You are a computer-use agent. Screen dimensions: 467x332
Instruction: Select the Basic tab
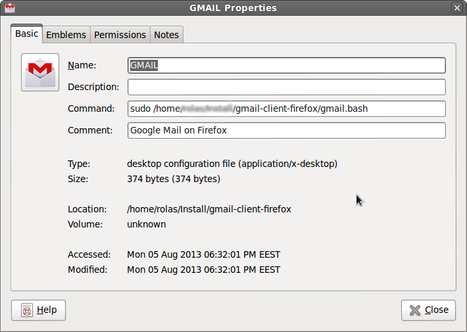(x=27, y=34)
